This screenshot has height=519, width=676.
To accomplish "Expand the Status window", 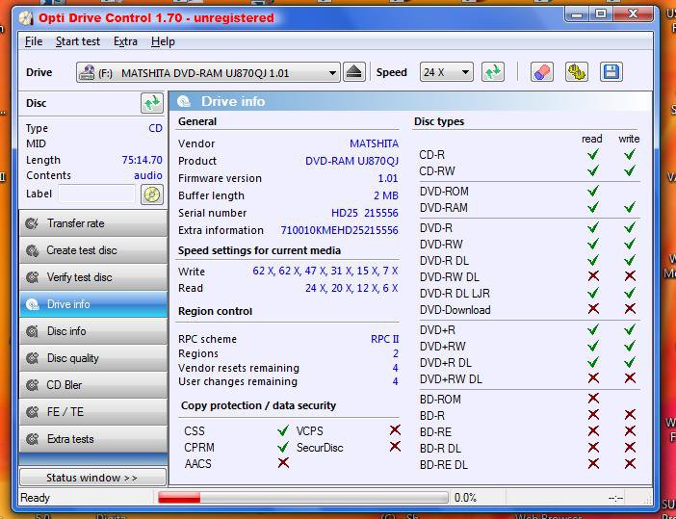I will pos(92,478).
